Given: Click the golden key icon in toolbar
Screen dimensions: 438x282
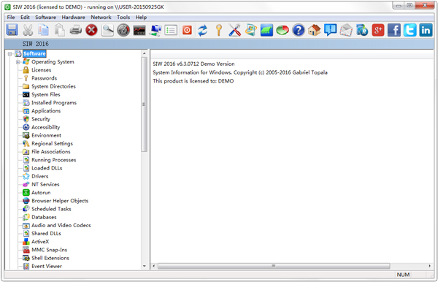Looking at the screenshot, I should 219,30.
